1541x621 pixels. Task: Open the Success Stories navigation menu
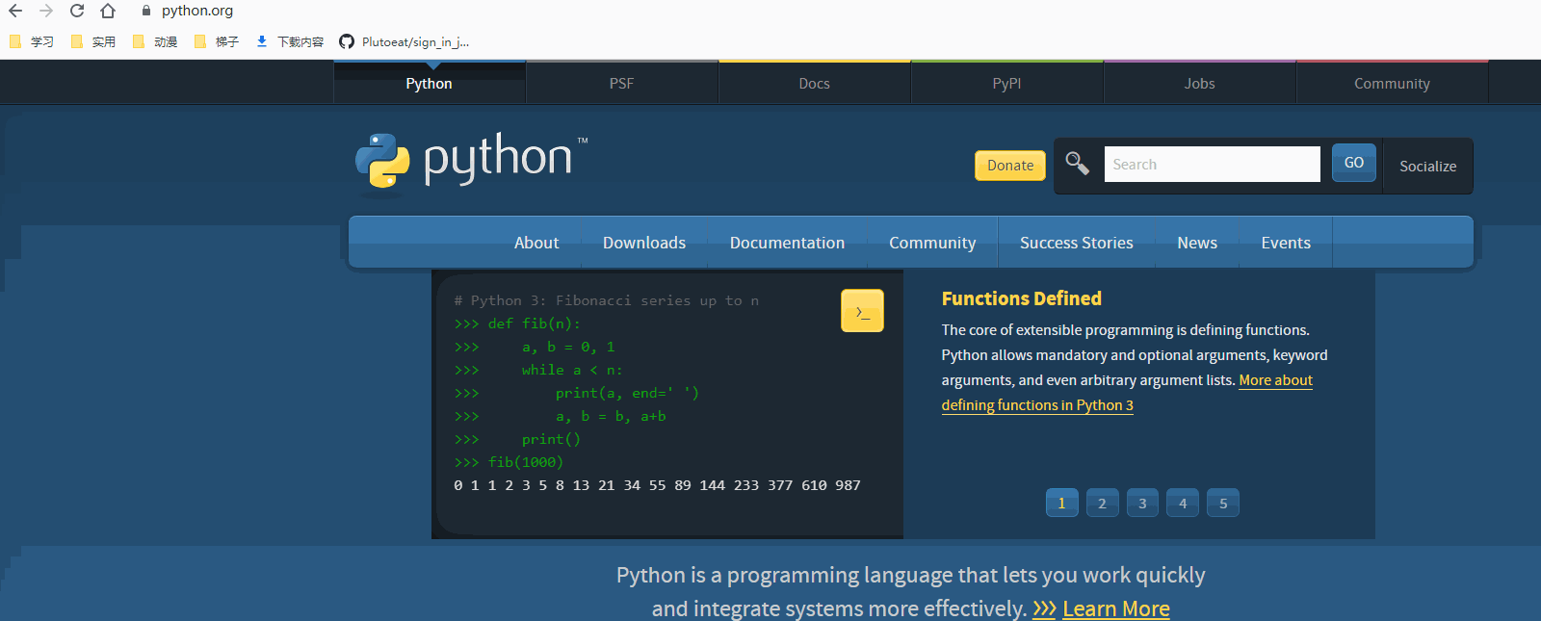pyautogui.click(x=1077, y=243)
